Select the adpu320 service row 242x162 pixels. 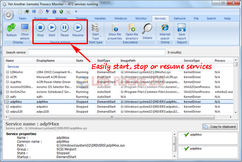pyautogui.click(x=119, y=112)
